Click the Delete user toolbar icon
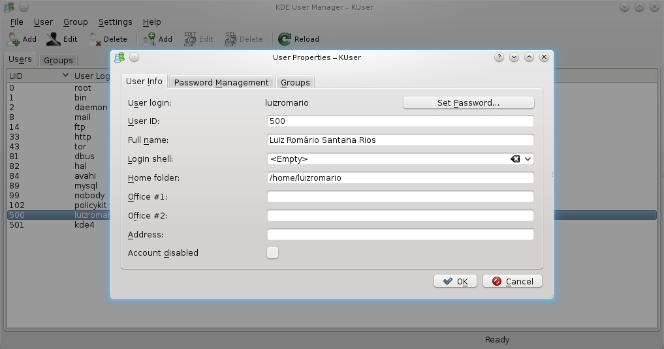Screen dimensions: 664x349 tap(95, 39)
